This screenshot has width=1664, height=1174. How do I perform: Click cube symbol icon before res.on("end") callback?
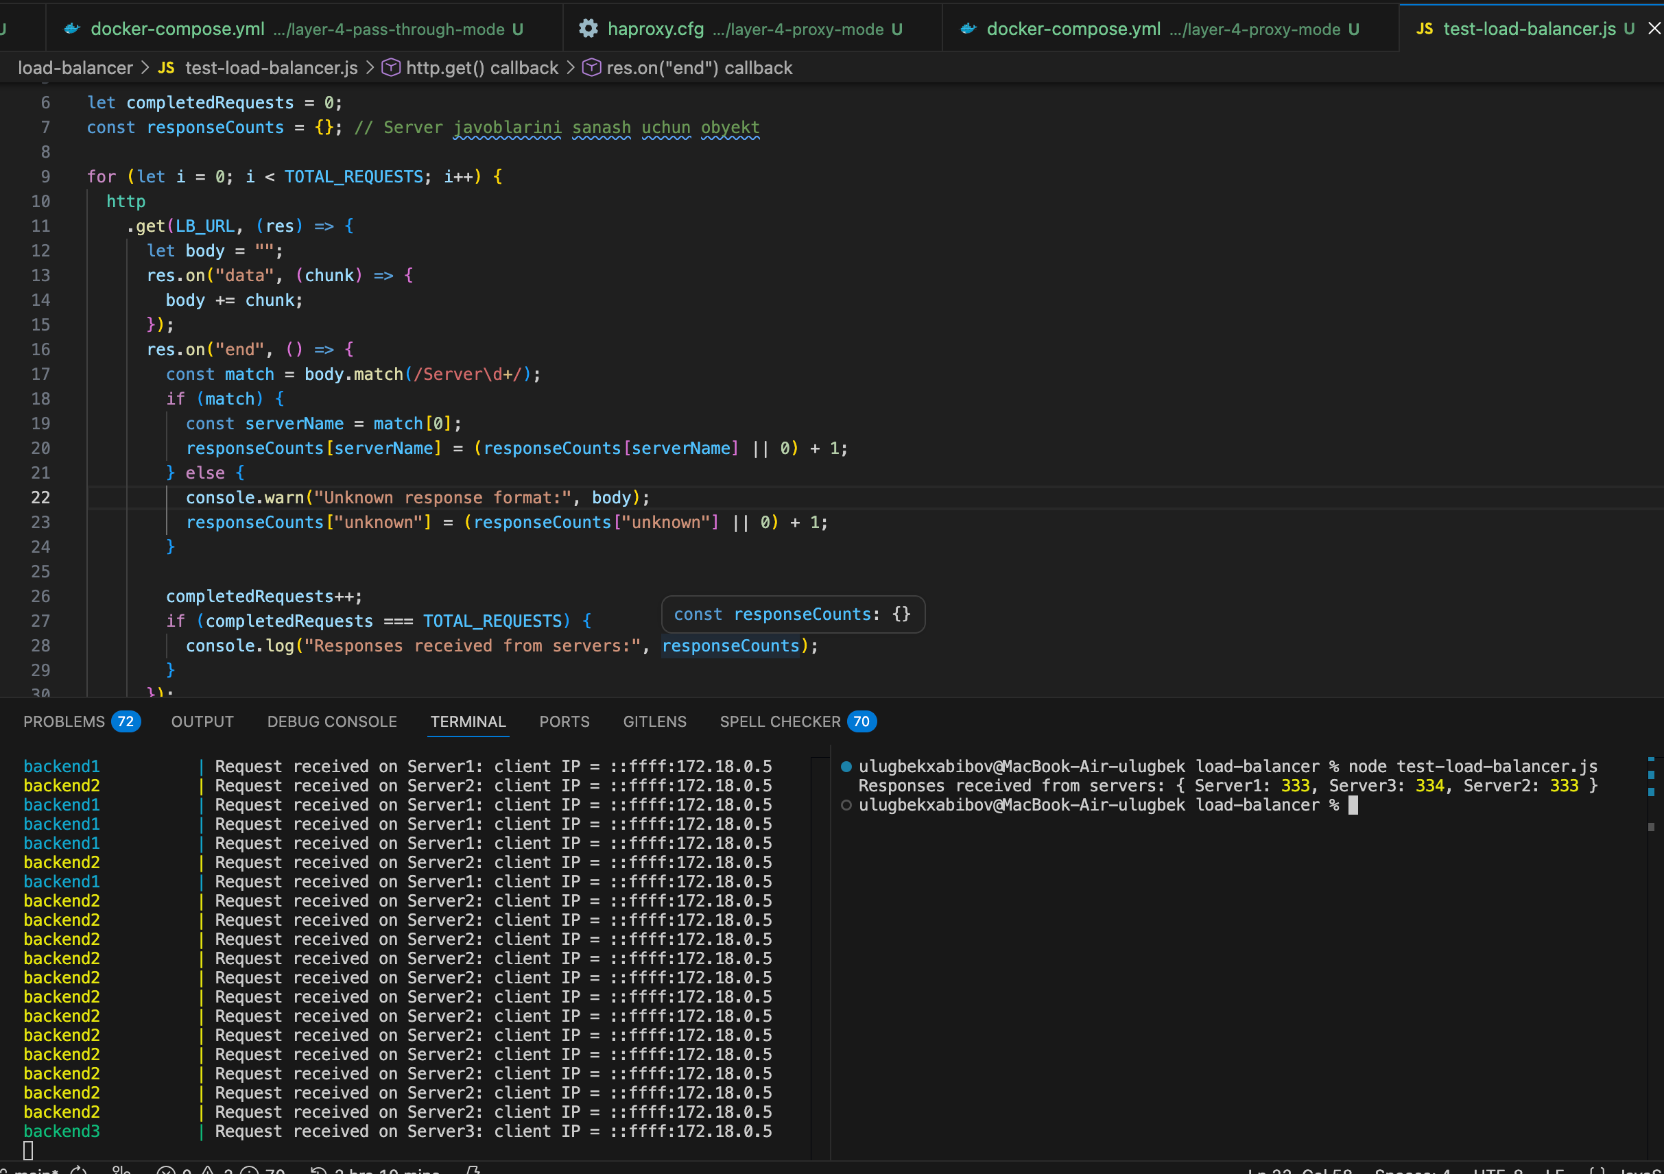(591, 68)
